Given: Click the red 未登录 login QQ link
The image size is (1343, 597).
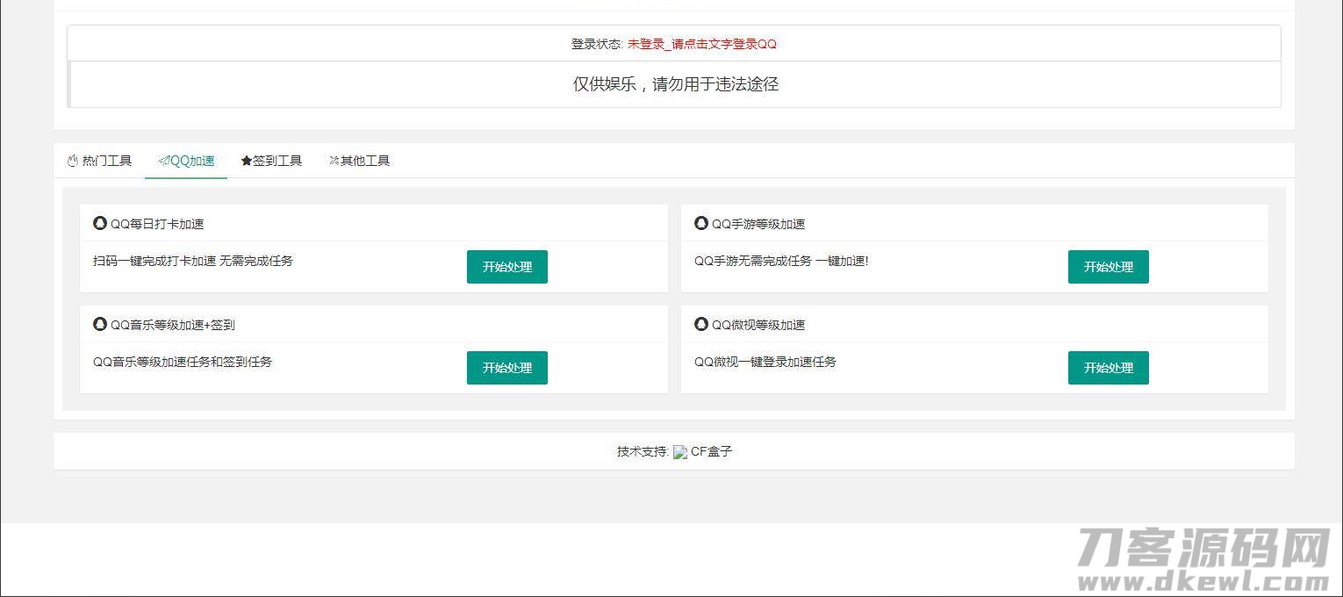Looking at the screenshot, I should coord(701,44).
